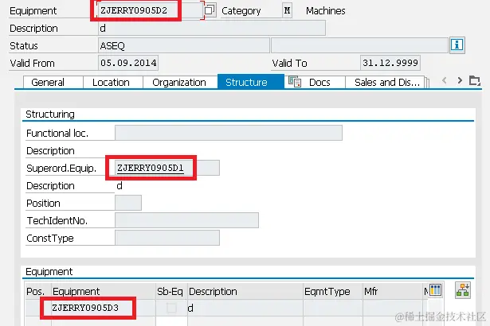Viewport: 490px width, 326px height.
Task: Click description cell 'd' of ZJERRY0905D3 row
Action: [x=245, y=308]
